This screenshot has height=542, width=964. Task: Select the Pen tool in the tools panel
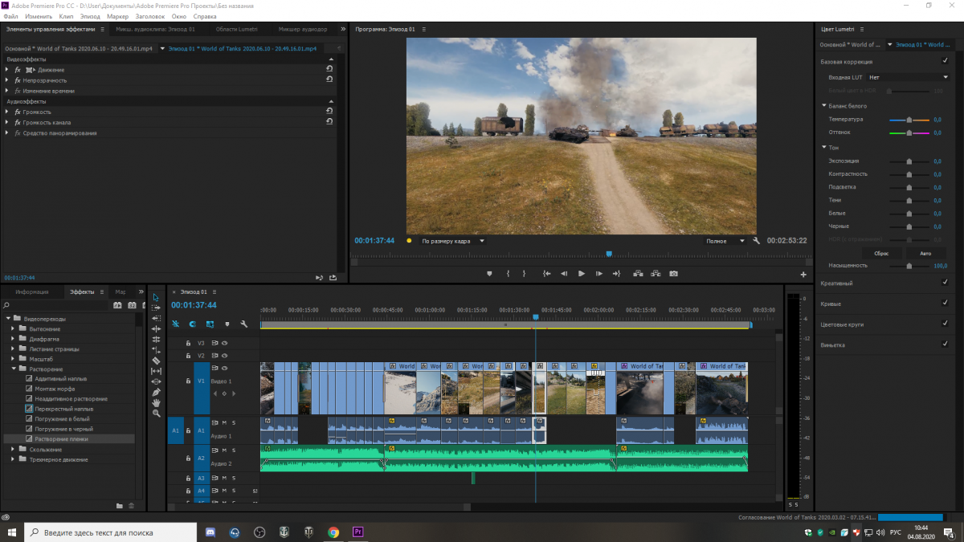coord(156,392)
